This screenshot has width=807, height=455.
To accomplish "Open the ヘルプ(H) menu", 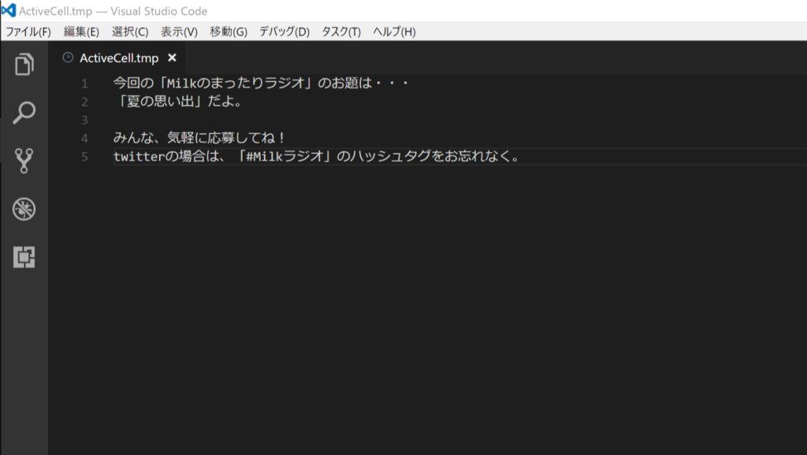I will tap(394, 32).
